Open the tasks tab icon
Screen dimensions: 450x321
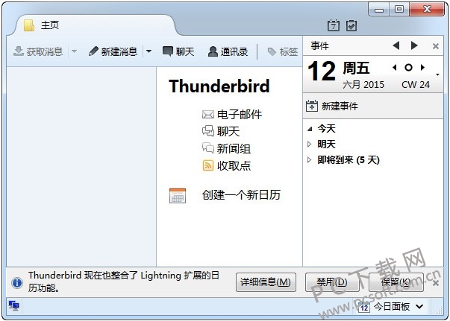click(x=351, y=25)
